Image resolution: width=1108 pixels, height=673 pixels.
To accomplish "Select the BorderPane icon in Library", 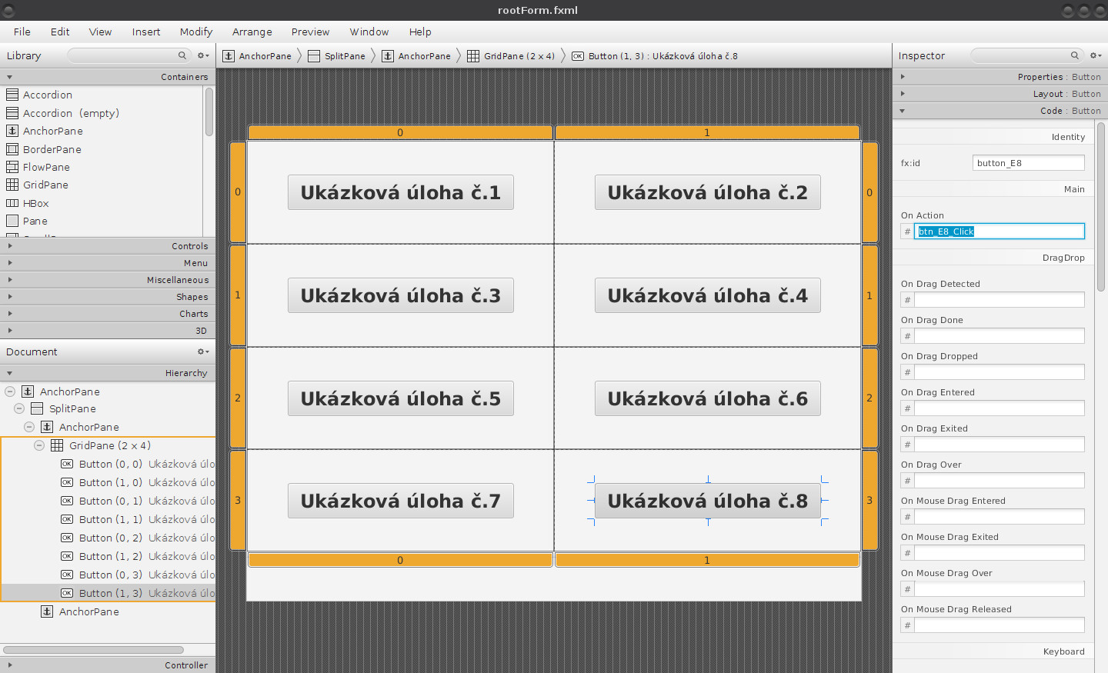I will [x=12, y=149].
